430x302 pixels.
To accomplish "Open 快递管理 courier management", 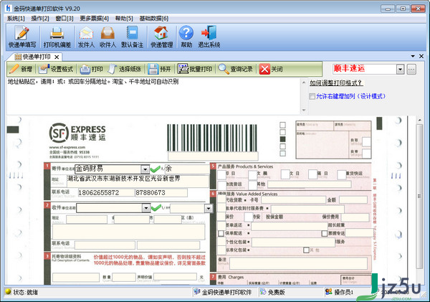I will tap(161, 37).
